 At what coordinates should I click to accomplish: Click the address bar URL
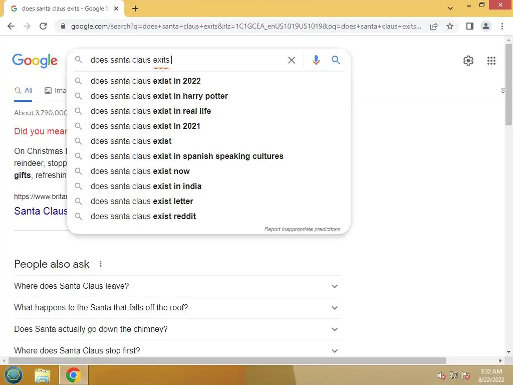tap(246, 26)
